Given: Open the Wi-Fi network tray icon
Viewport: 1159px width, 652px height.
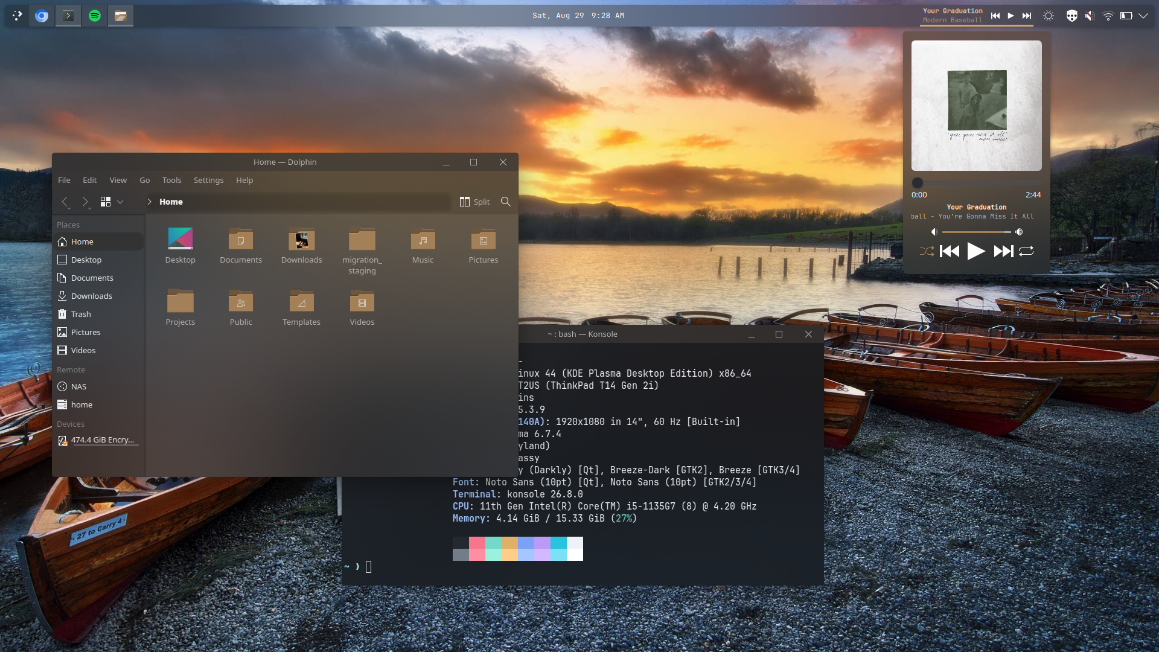Looking at the screenshot, I should click(1108, 16).
